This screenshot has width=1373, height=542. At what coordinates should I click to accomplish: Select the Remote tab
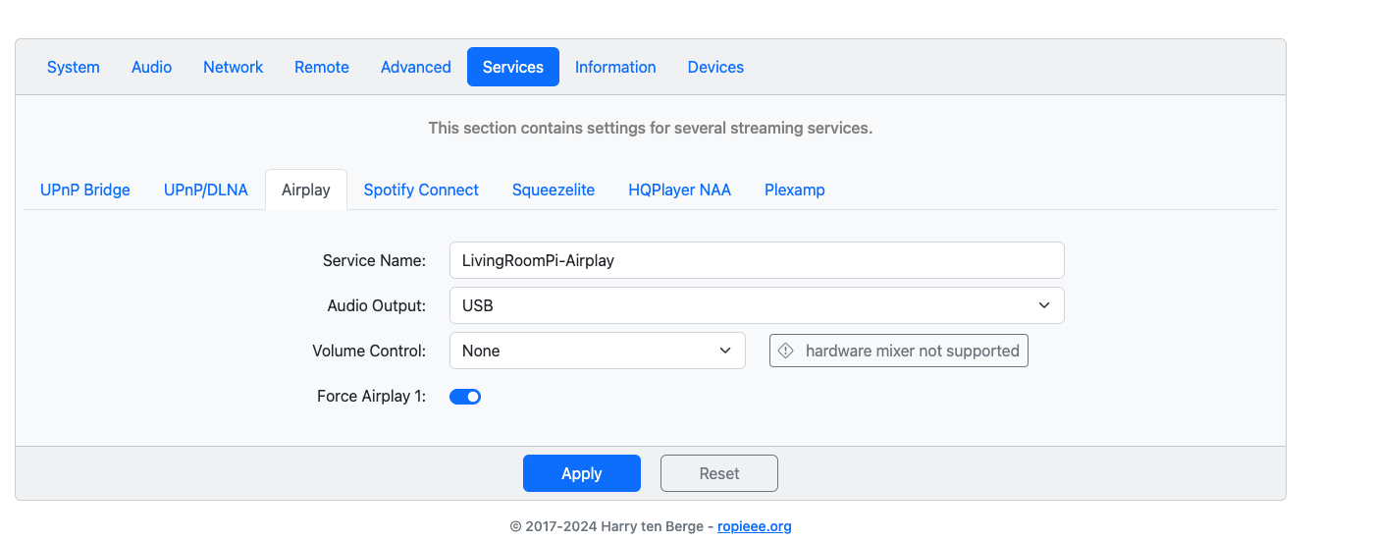point(322,67)
